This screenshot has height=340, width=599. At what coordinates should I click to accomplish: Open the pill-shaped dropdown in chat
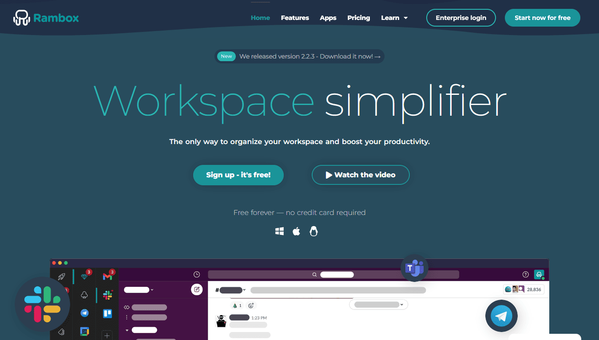tap(378, 305)
